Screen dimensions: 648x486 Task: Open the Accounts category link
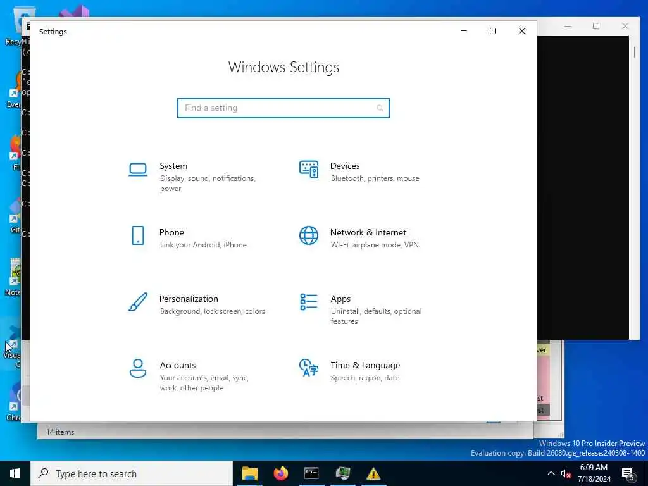click(178, 365)
